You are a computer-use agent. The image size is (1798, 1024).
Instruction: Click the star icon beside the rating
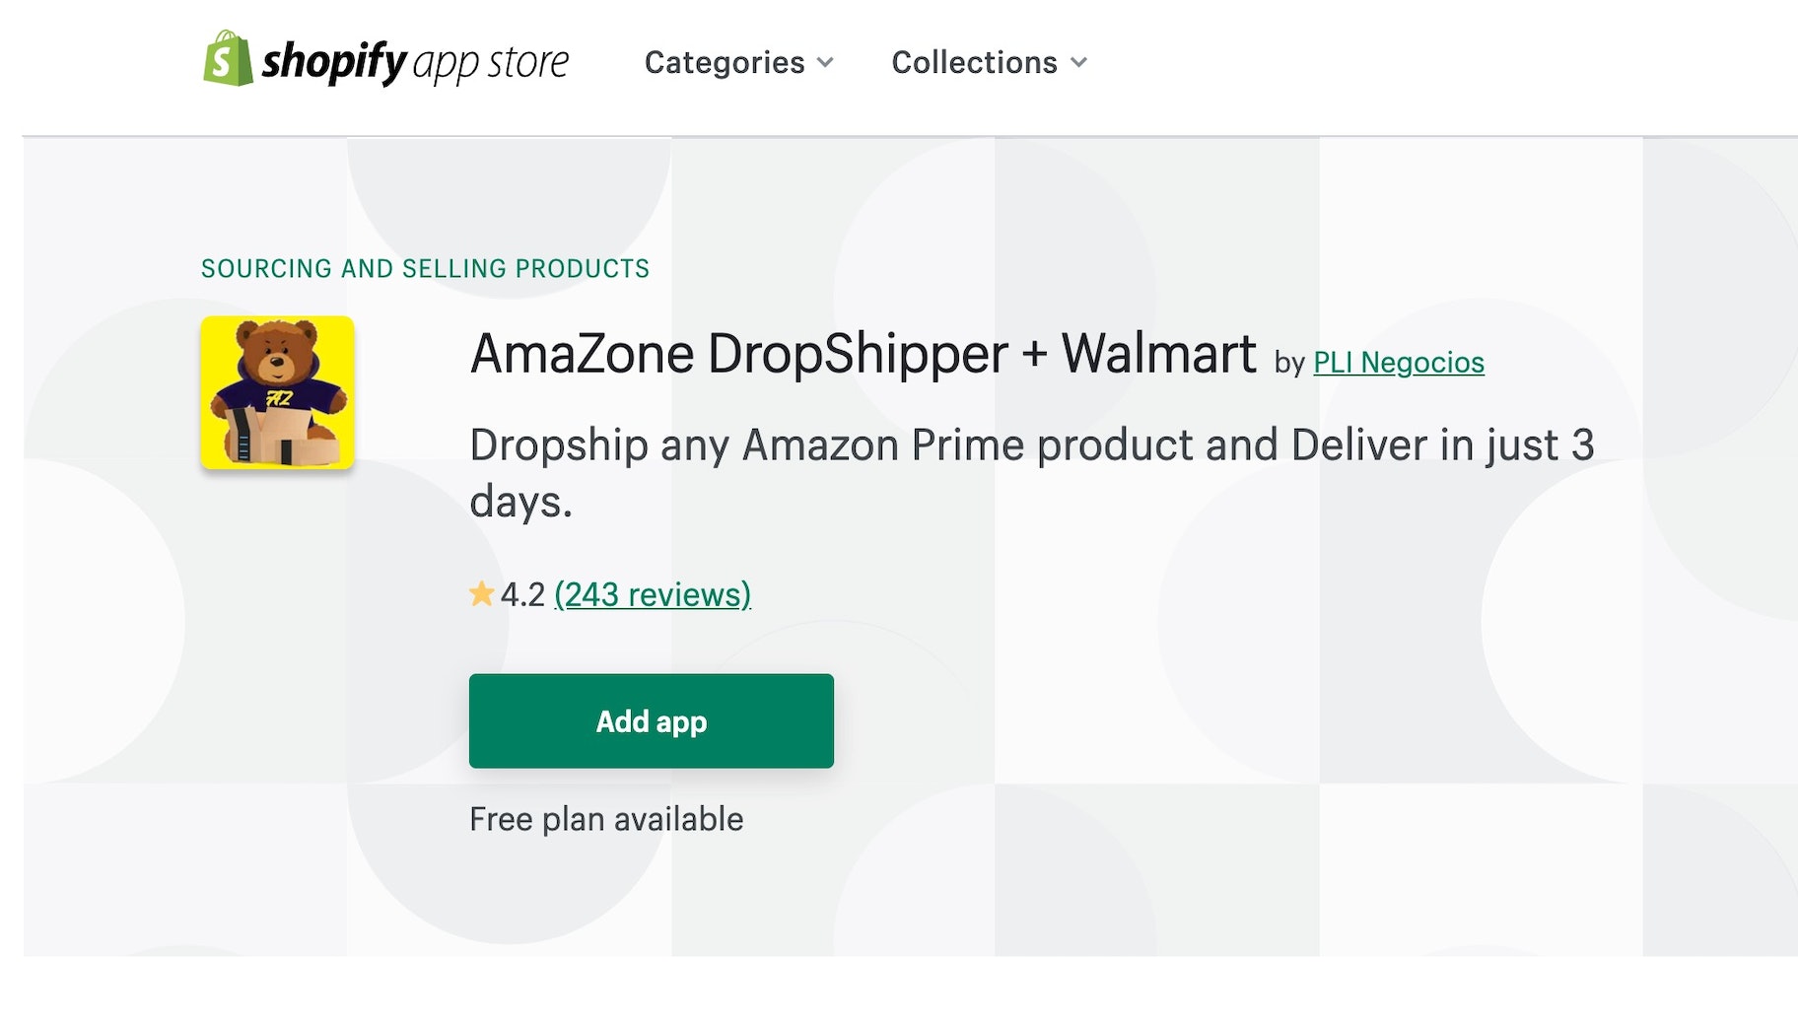pyautogui.click(x=482, y=593)
